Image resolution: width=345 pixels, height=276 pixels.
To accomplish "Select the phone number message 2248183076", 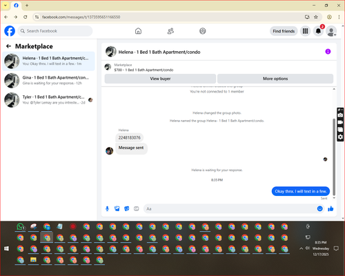I will pyautogui.click(x=130, y=138).
